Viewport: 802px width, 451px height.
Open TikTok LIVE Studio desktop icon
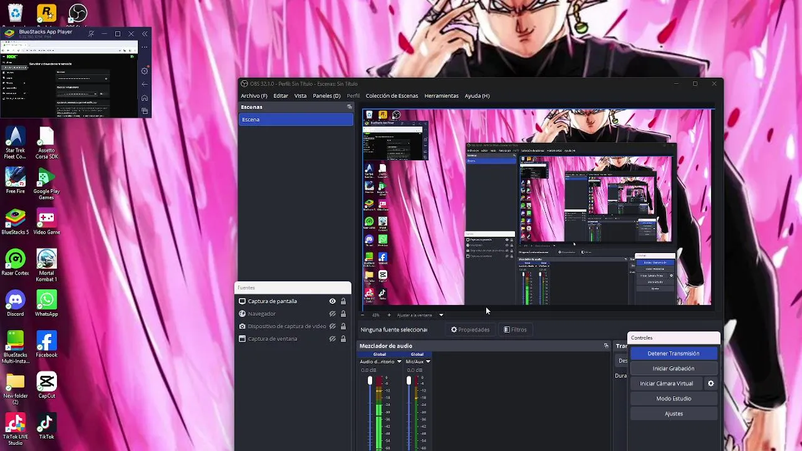pos(15,429)
